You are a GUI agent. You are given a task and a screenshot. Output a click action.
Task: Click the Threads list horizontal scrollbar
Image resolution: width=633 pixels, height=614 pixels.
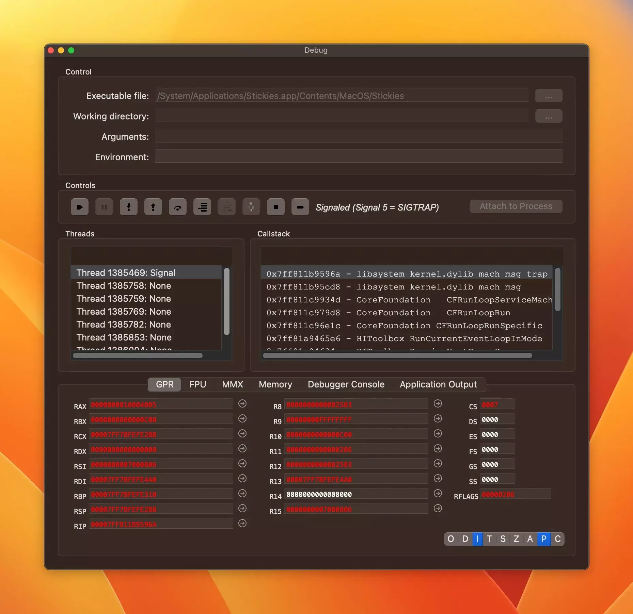click(138, 355)
